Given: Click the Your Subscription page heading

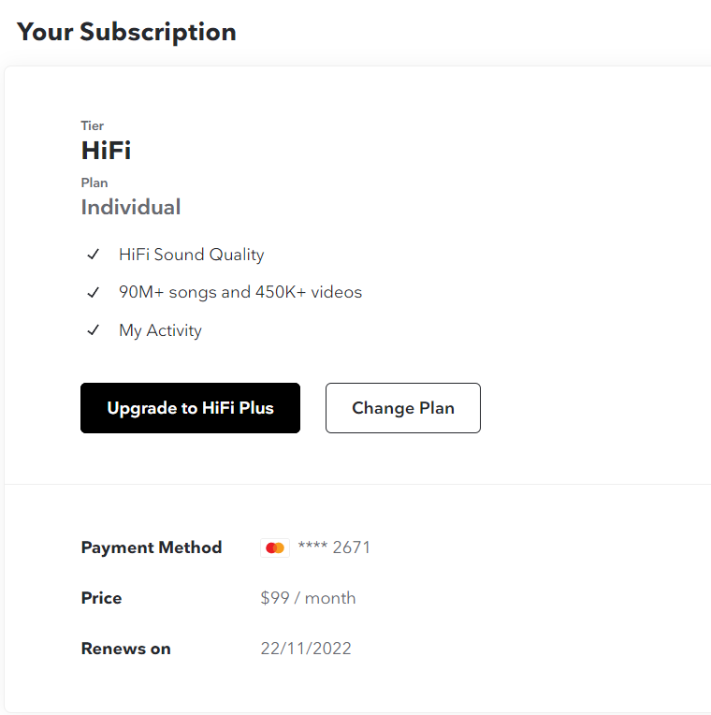Looking at the screenshot, I should pos(126,32).
